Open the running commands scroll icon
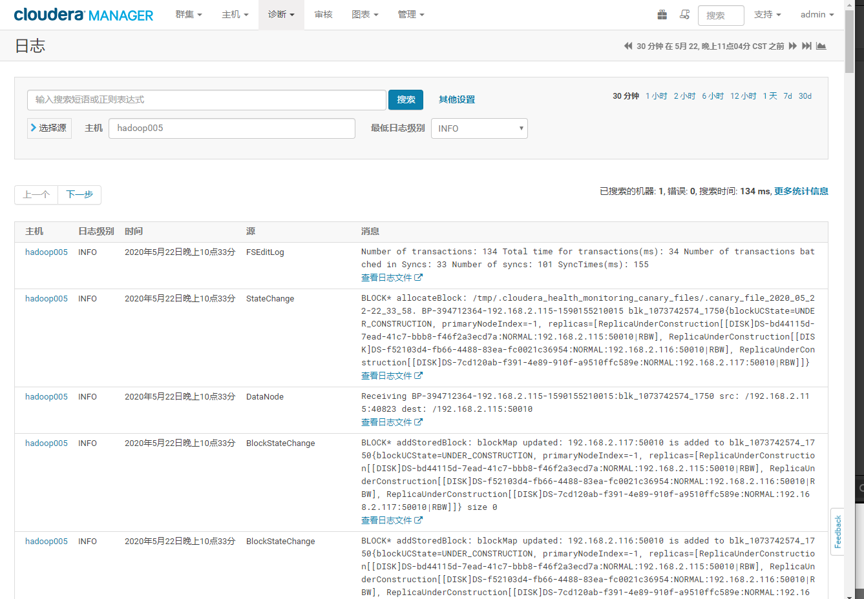The height and width of the screenshot is (599, 864). tap(684, 14)
